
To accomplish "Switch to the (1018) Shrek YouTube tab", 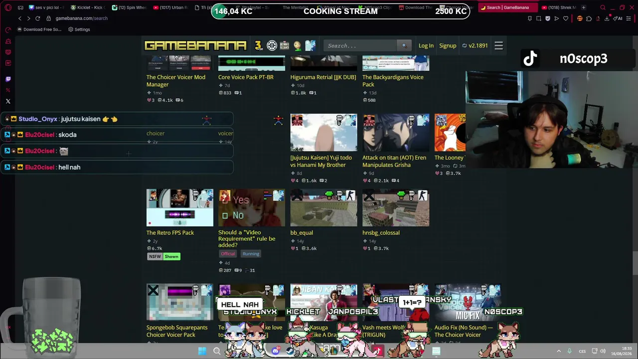I will (x=559, y=7).
